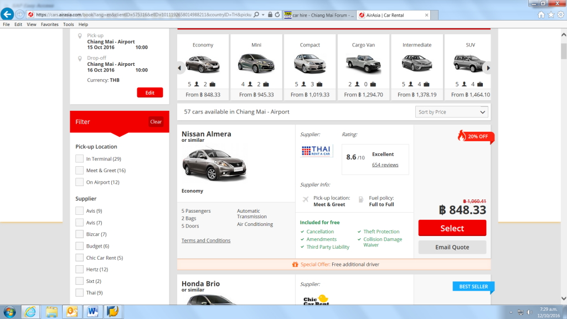The image size is (567, 319).
Task: Open Internet Explorer from taskbar
Action: 30,312
